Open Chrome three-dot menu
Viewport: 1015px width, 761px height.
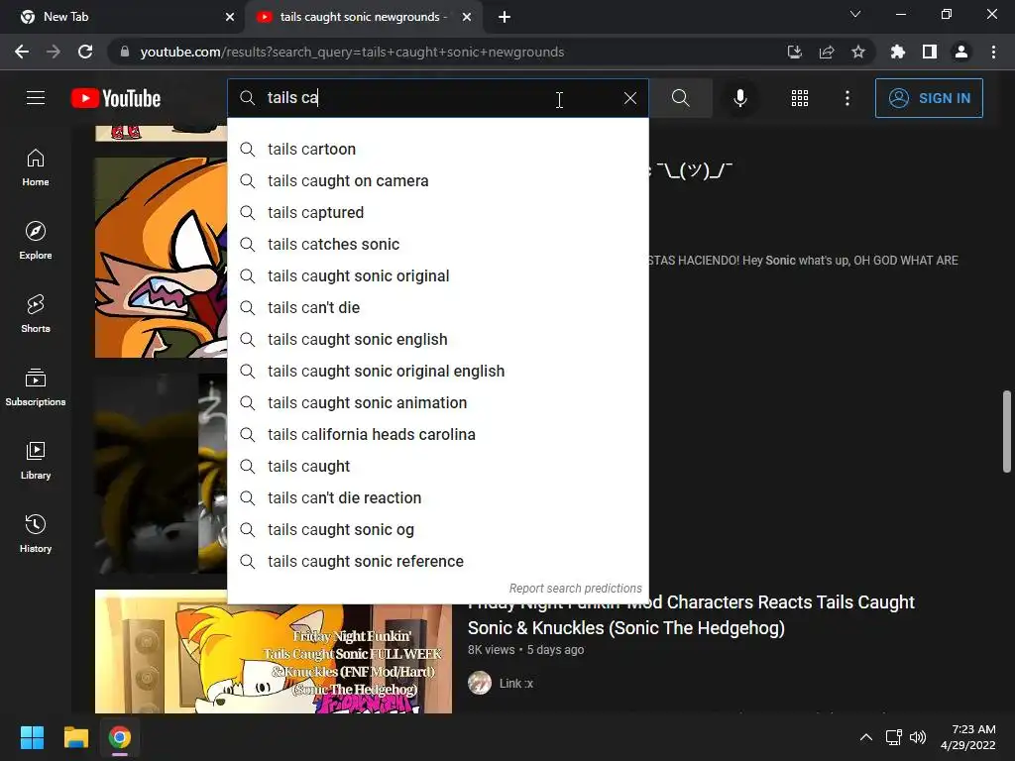pos(993,52)
